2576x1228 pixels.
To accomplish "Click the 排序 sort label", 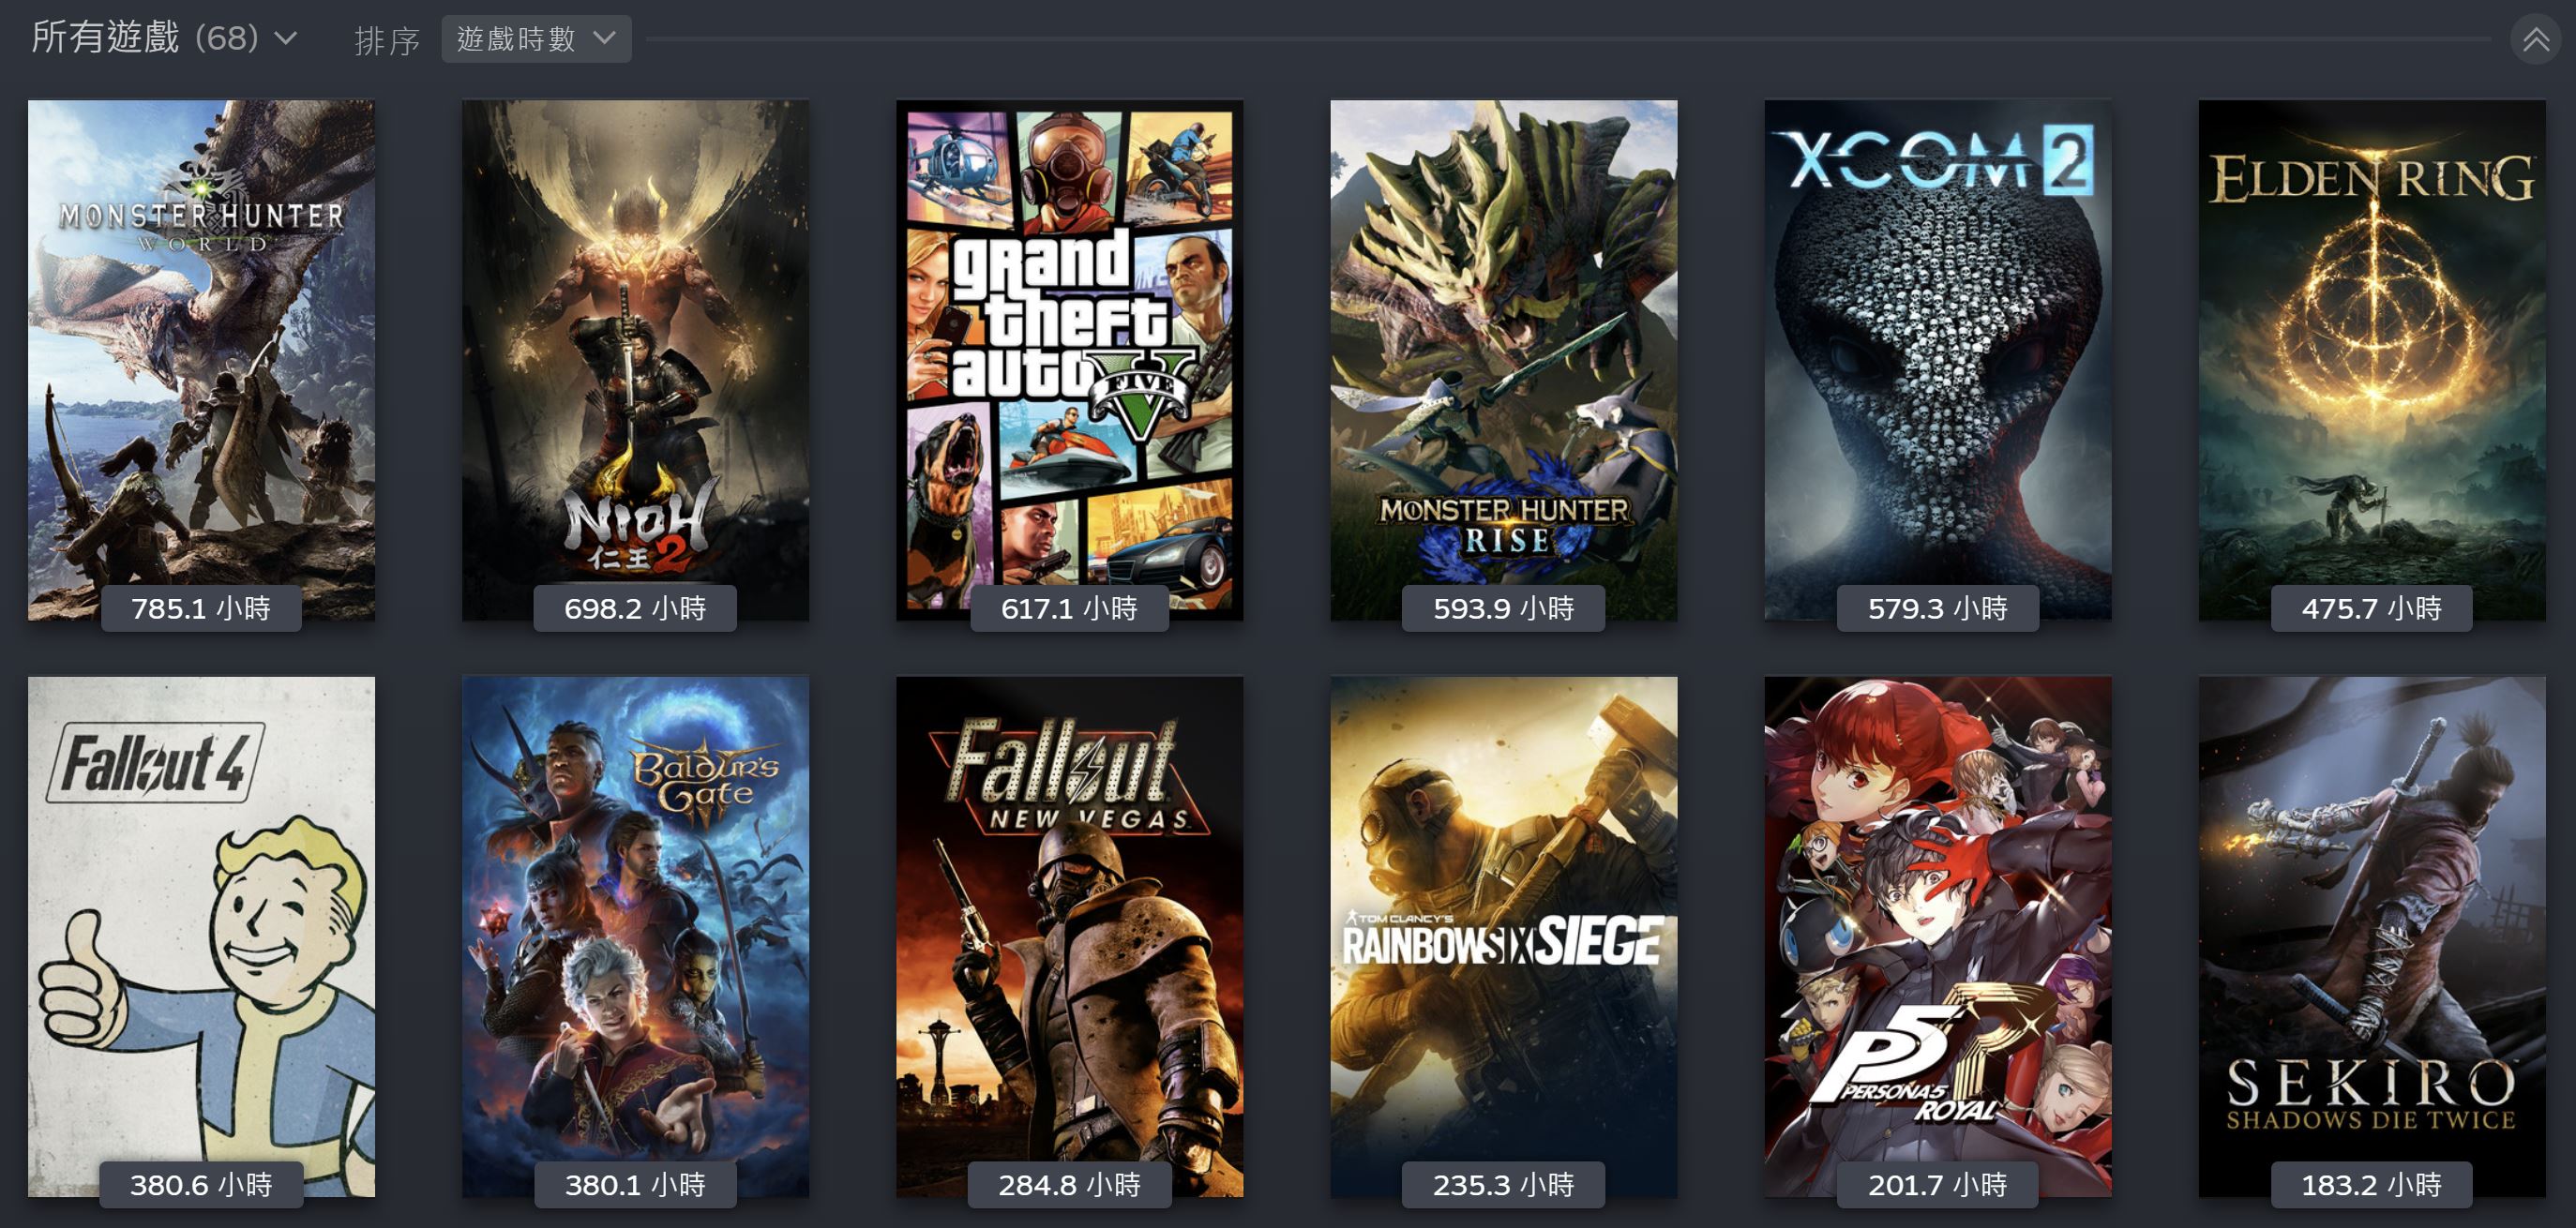I will click(387, 40).
